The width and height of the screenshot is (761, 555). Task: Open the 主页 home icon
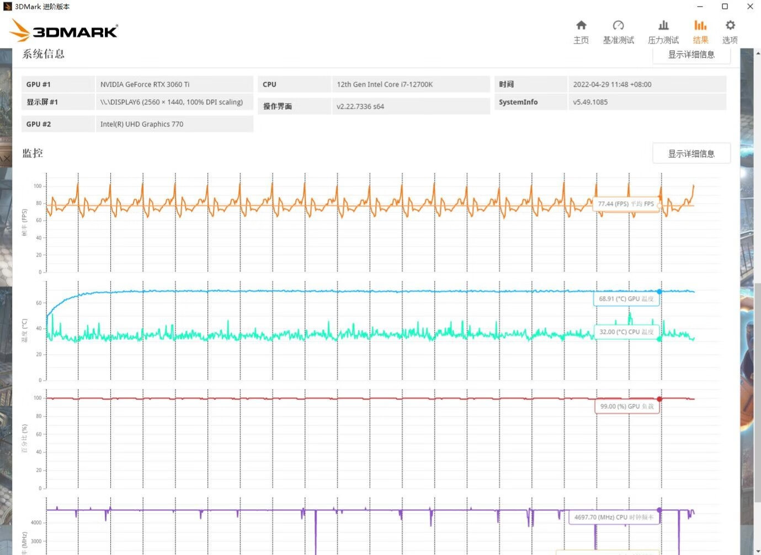(581, 25)
